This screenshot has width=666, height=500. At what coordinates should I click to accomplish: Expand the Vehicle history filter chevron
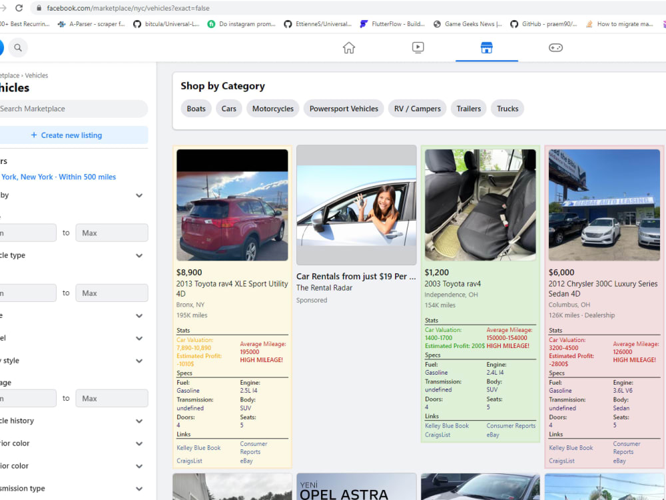coord(139,421)
